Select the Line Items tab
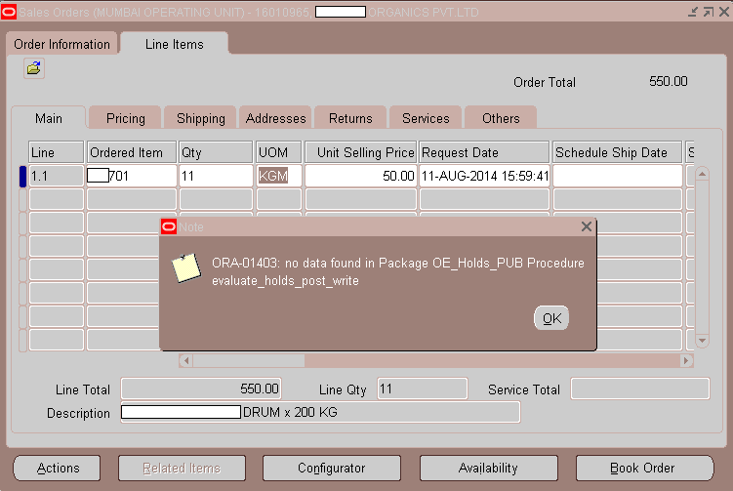The image size is (733, 491). [x=175, y=44]
